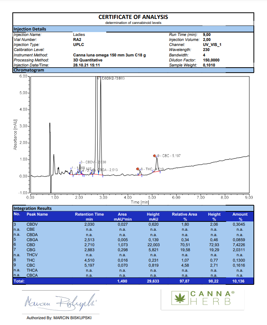Click the Time [min] axis label

point(140,202)
